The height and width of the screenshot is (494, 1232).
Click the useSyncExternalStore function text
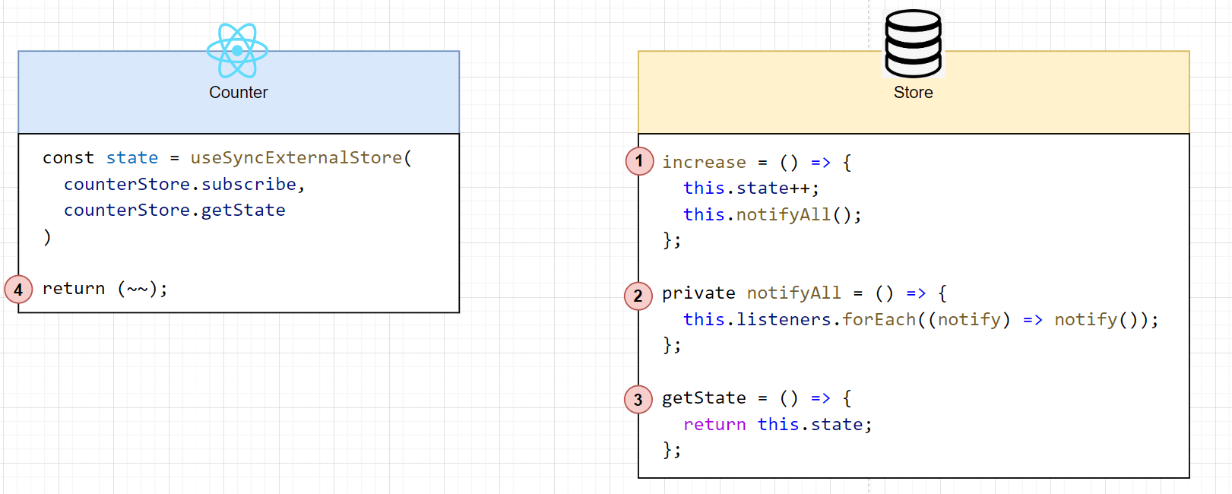pos(296,158)
